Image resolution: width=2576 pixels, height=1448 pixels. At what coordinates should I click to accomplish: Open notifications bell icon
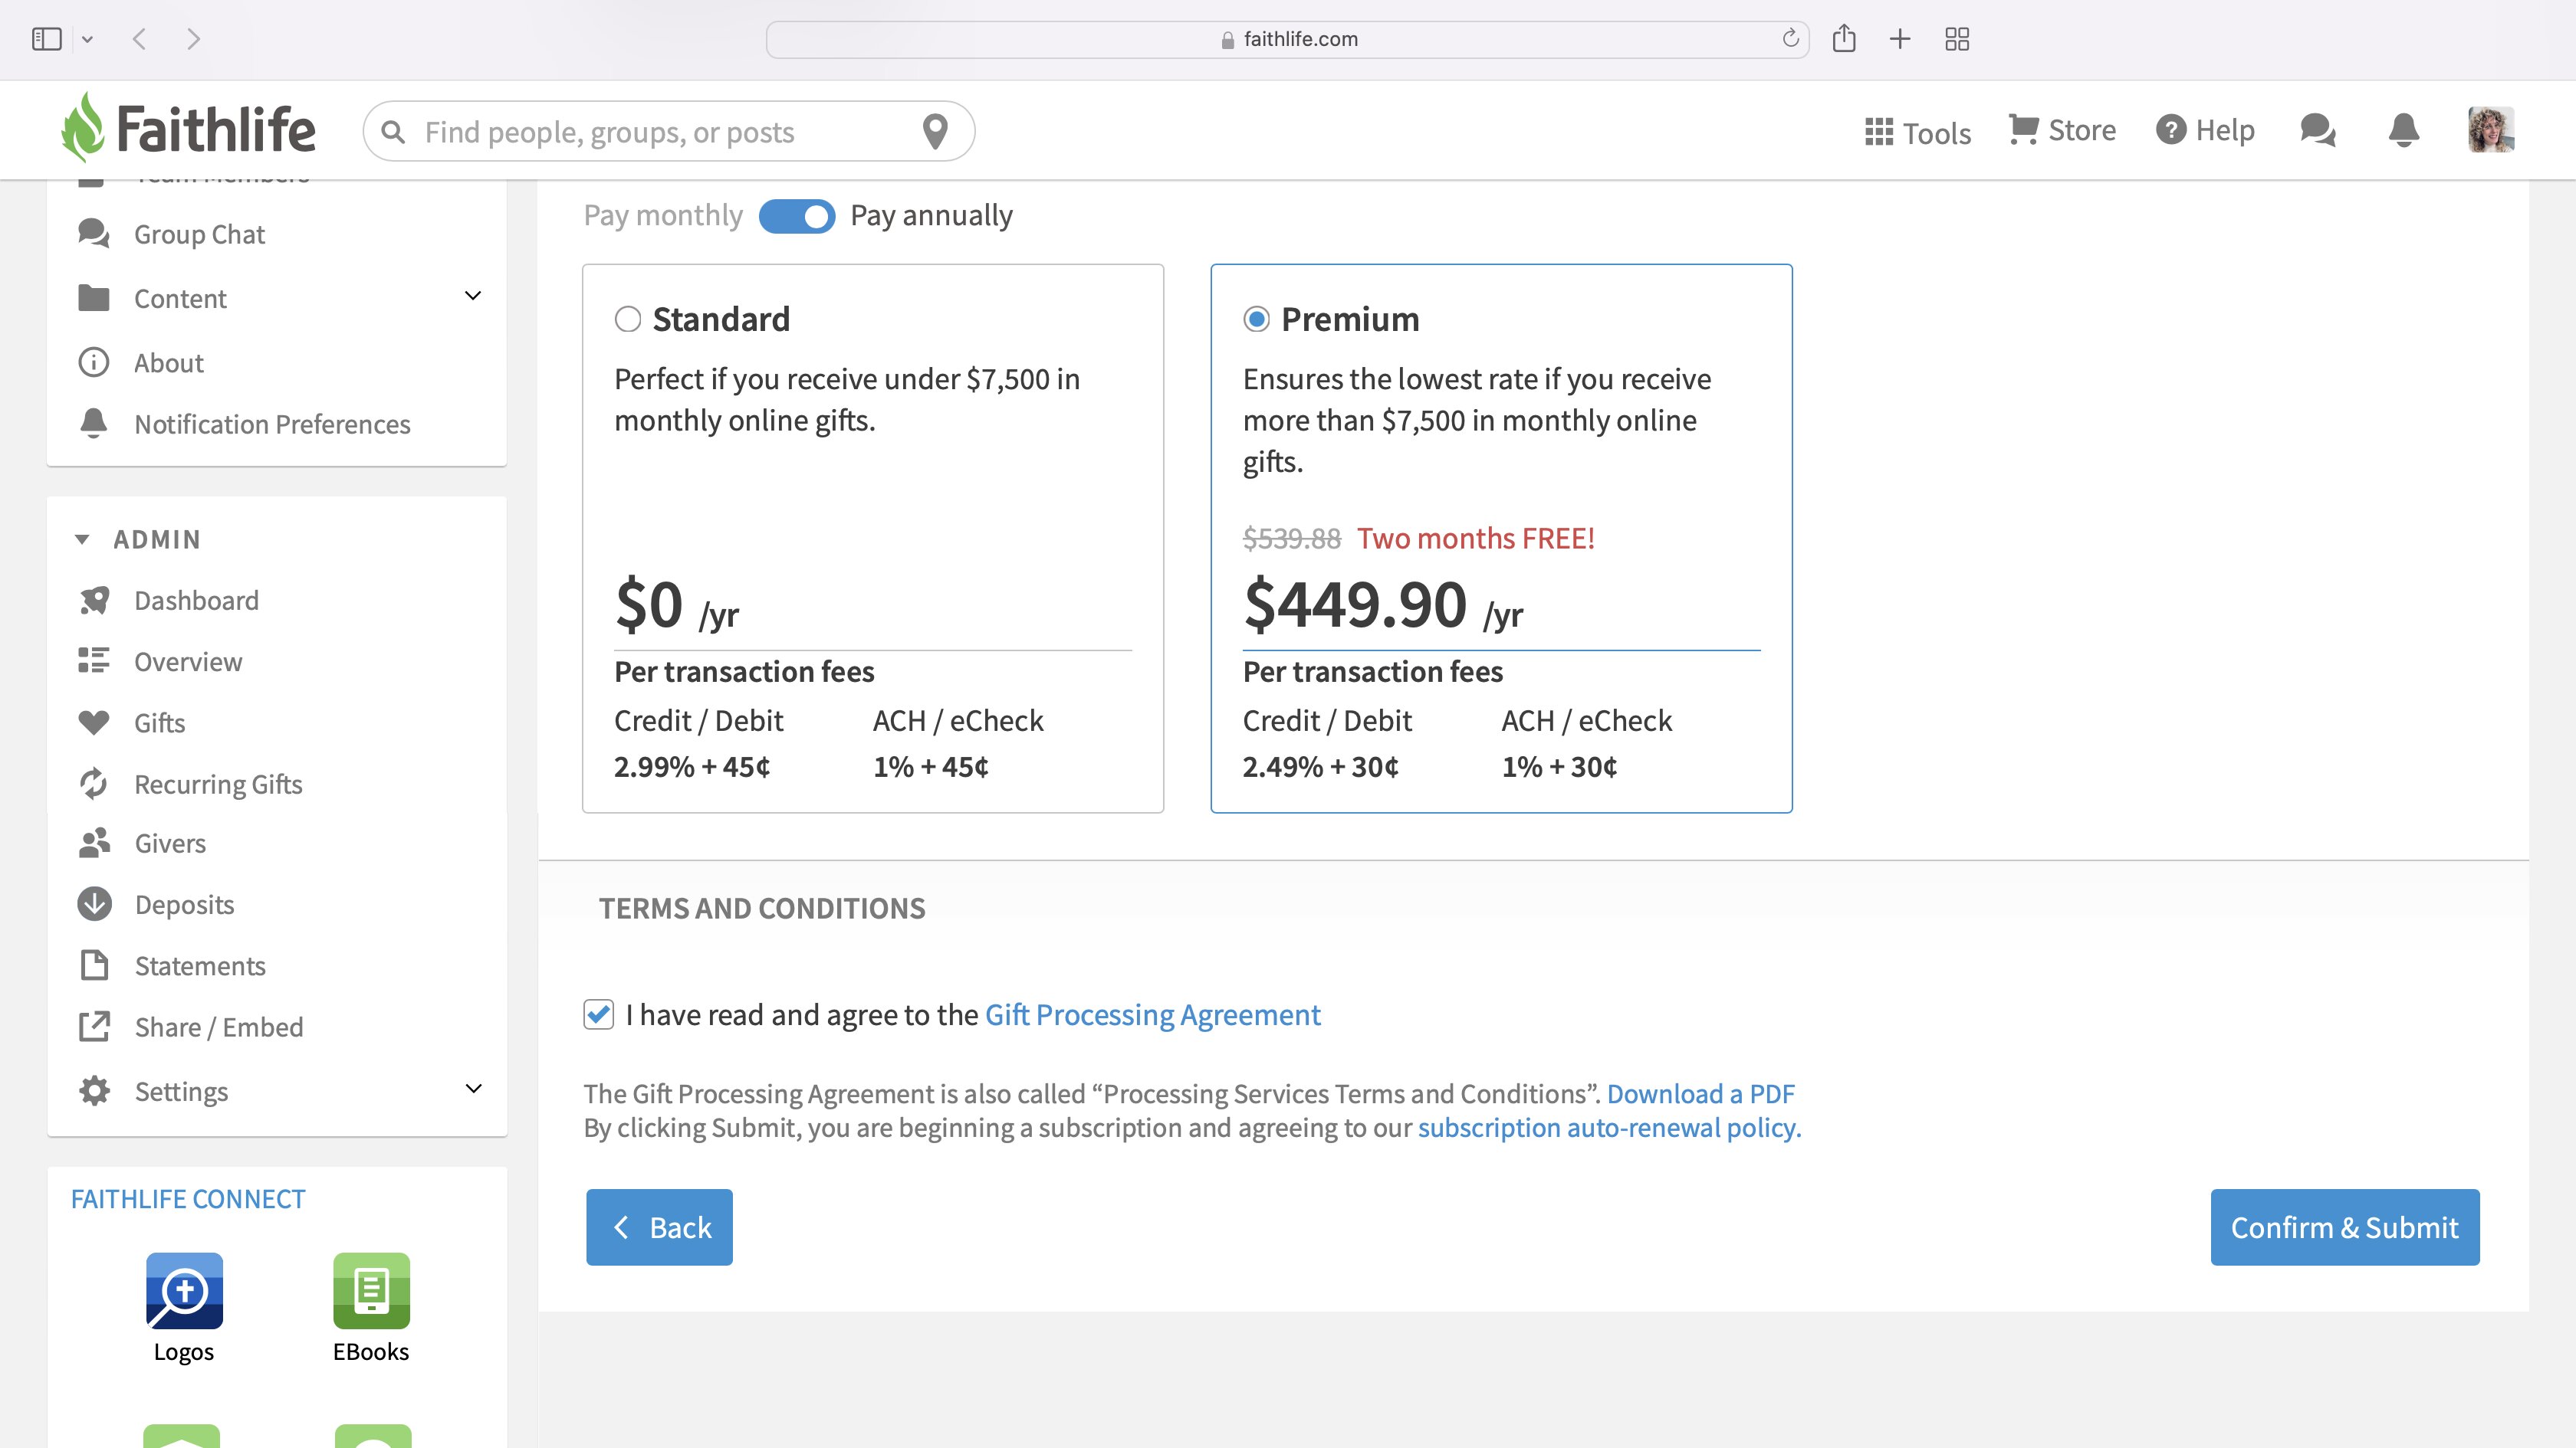tap(2403, 130)
